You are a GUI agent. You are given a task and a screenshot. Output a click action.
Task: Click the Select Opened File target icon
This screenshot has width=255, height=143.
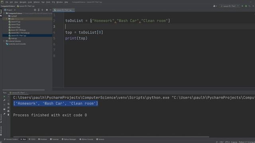(35, 10)
